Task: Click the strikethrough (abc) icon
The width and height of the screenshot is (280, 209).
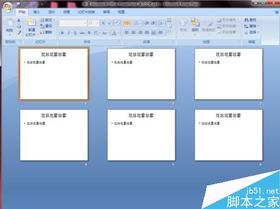Action: click(82, 33)
